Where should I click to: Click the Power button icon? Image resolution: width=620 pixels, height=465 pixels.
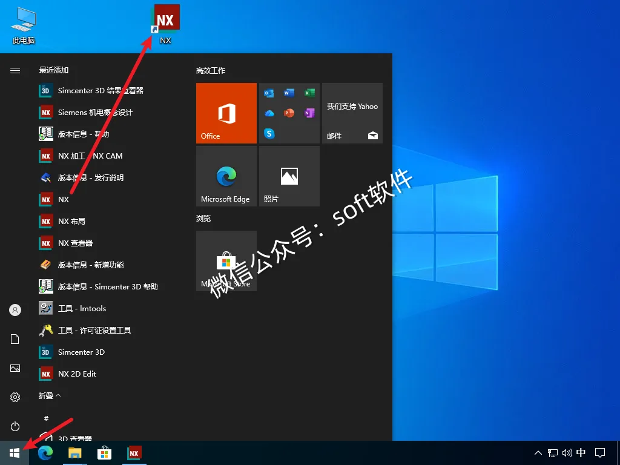tap(15, 426)
